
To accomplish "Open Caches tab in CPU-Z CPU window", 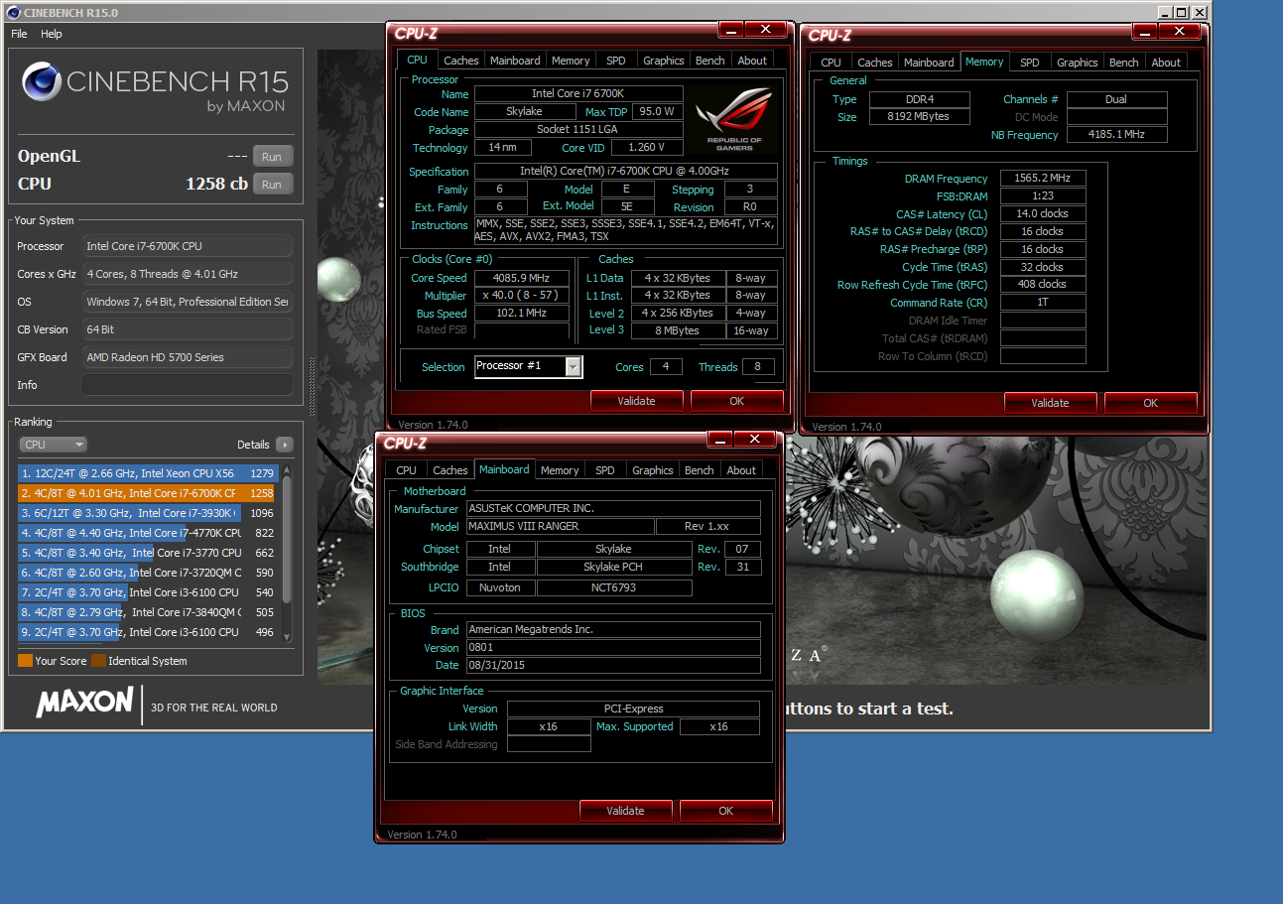I will [461, 61].
